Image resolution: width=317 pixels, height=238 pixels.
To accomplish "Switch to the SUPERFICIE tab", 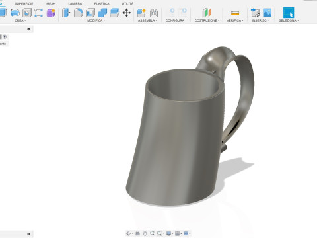I will tap(24, 3).
